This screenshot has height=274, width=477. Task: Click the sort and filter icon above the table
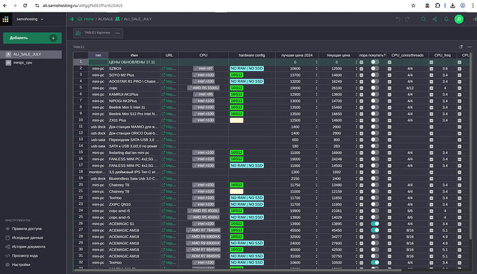click(461, 47)
